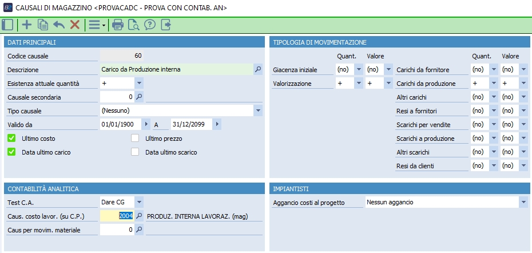Screen dimensions: 532x253
Task: Uncheck the Ultimo costo checkbox
Action: click(x=11, y=139)
